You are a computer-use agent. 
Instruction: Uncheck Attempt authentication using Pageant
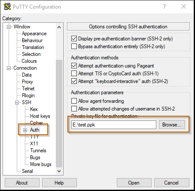click(74, 66)
